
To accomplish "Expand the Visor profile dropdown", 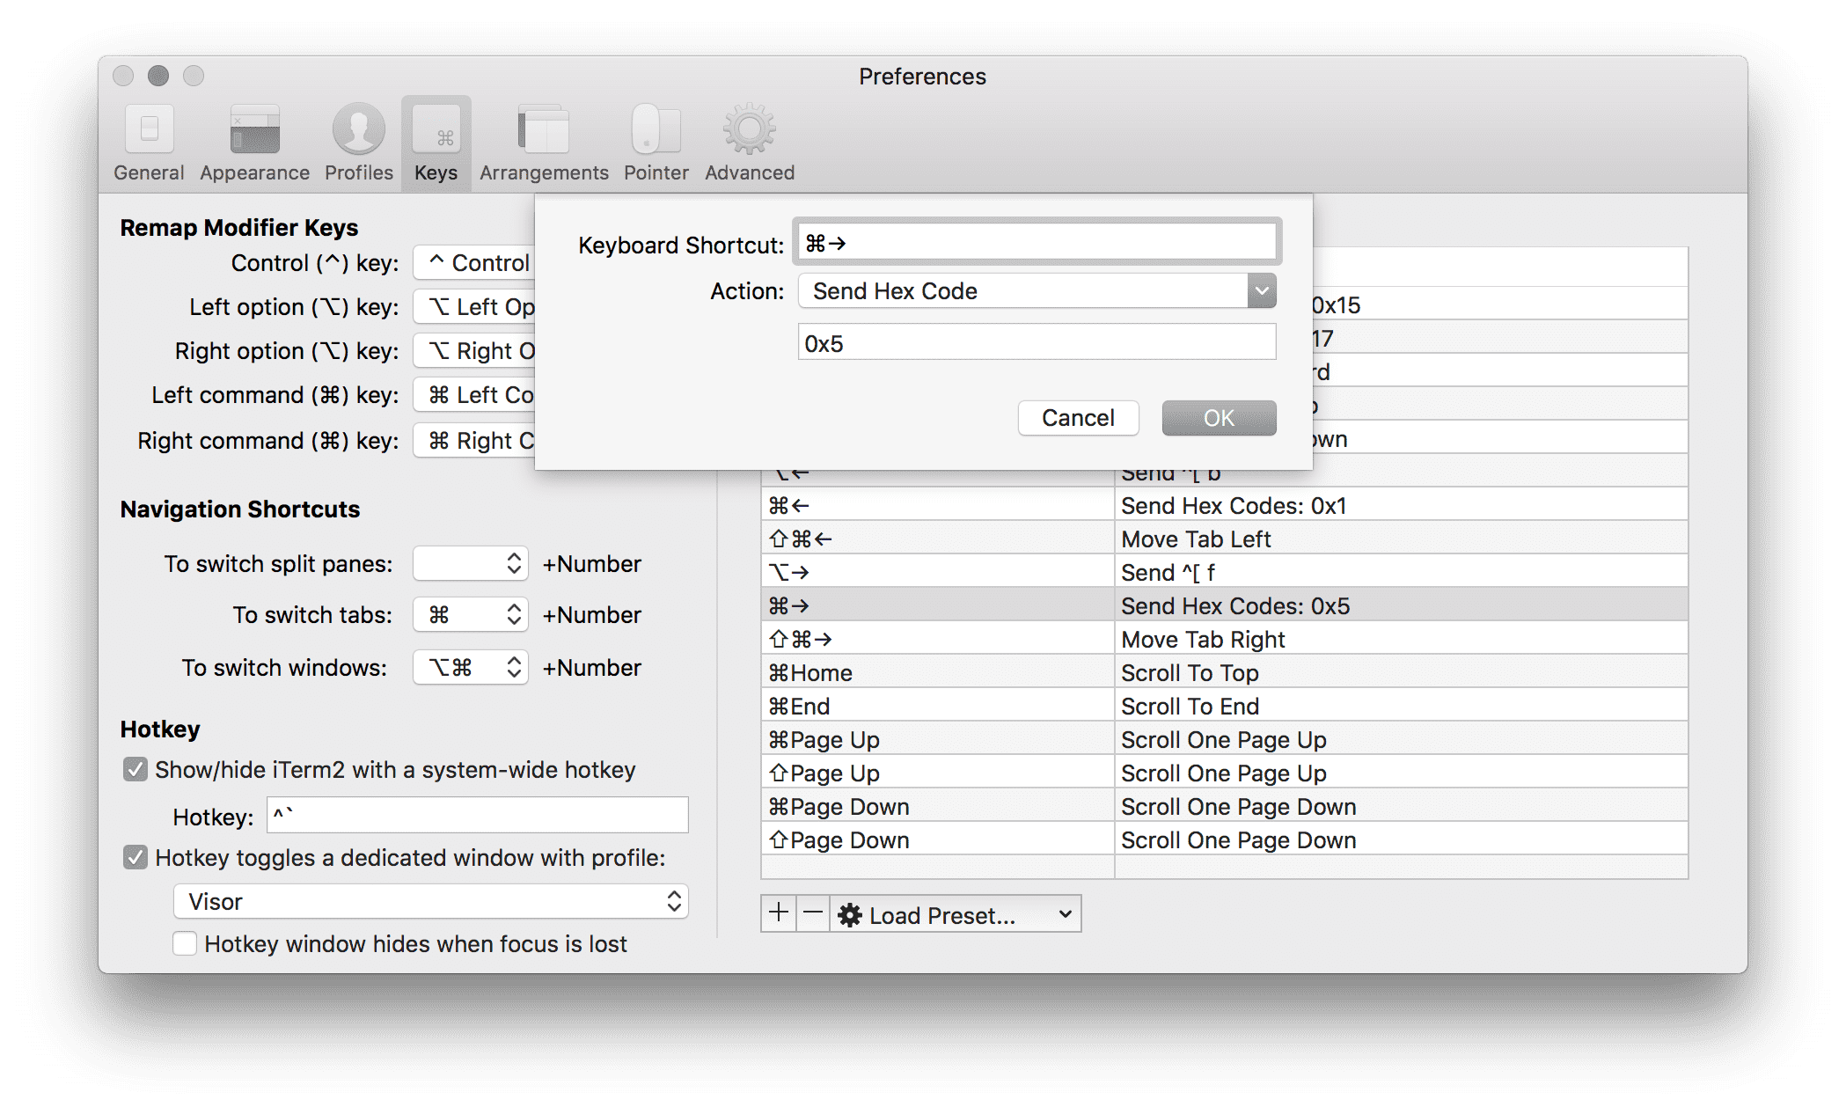I will click(431, 901).
